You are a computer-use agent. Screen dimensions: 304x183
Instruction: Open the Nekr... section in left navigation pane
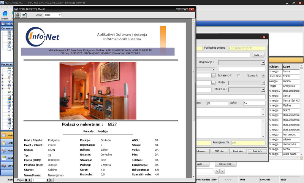pyautogui.click(x=7, y=135)
